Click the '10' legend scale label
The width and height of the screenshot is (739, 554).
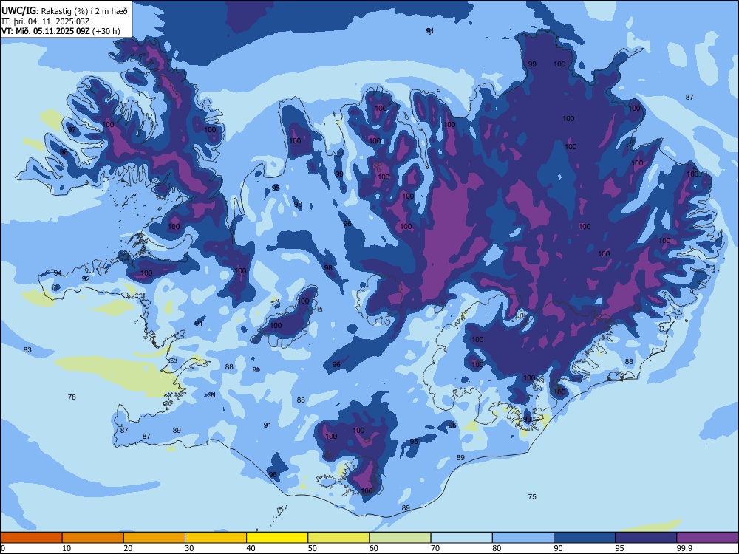pyautogui.click(x=67, y=548)
